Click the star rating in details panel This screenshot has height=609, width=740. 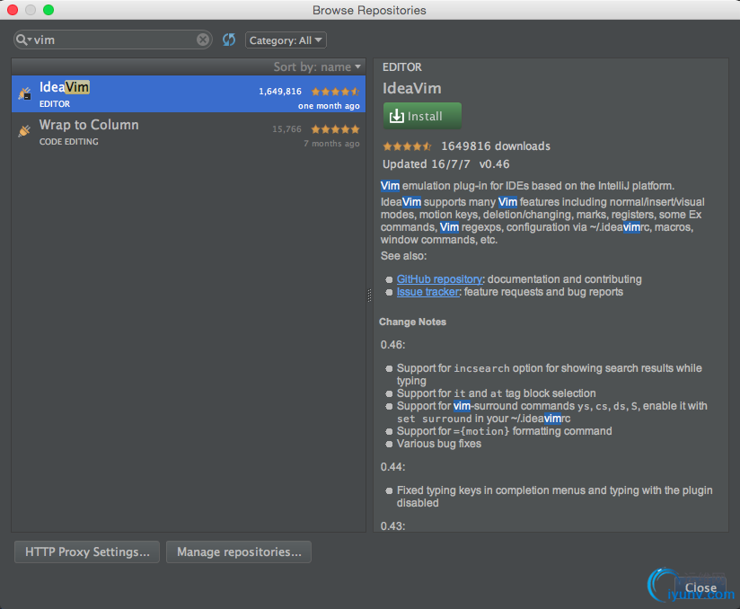pyautogui.click(x=408, y=146)
